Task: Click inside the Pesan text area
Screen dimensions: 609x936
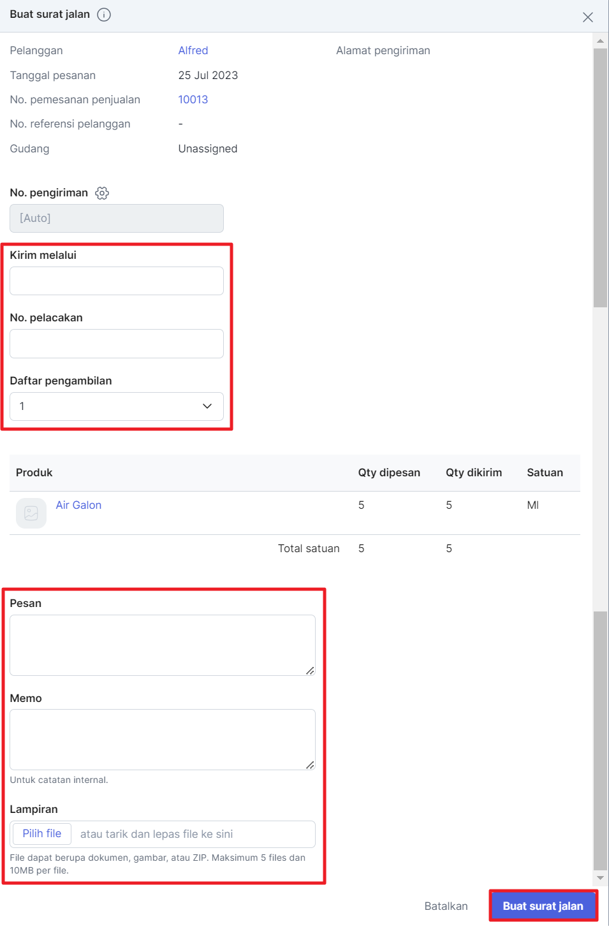Action: coord(163,645)
